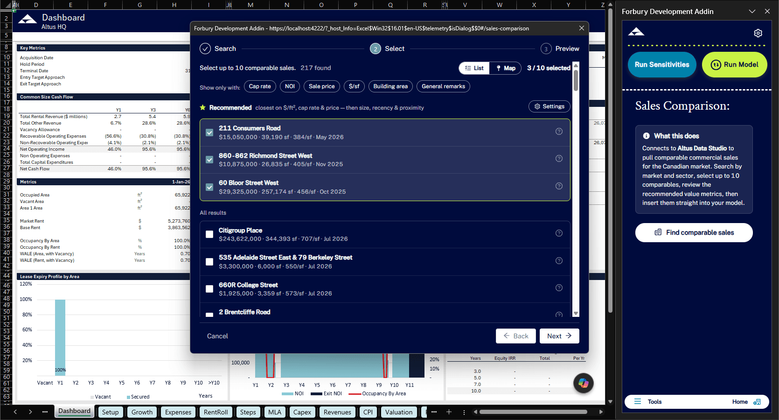Filter results by Cap rate
This screenshot has height=420, width=779.
point(260,86)
